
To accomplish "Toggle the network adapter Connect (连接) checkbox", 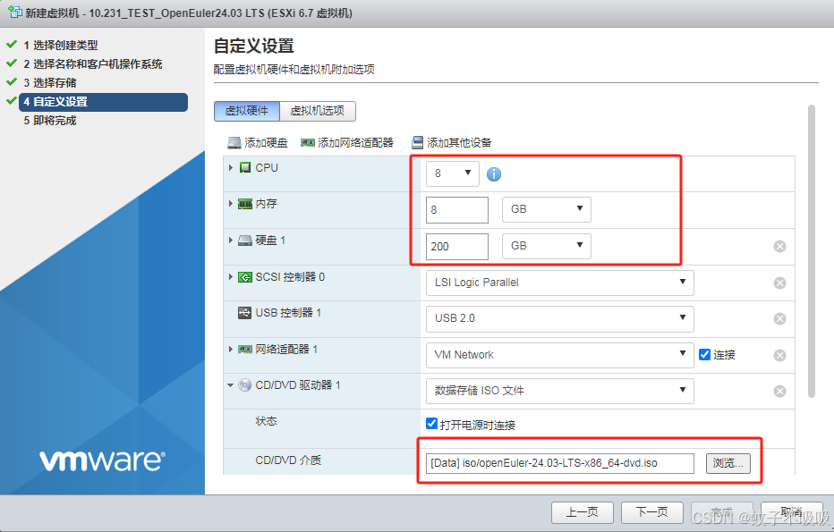I will coord(704,354).
